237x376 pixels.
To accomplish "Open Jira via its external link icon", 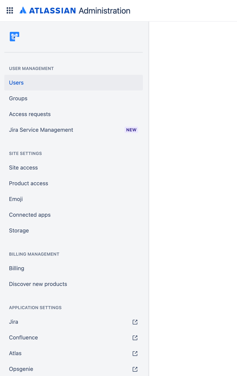I will click(x=135, y=322).
